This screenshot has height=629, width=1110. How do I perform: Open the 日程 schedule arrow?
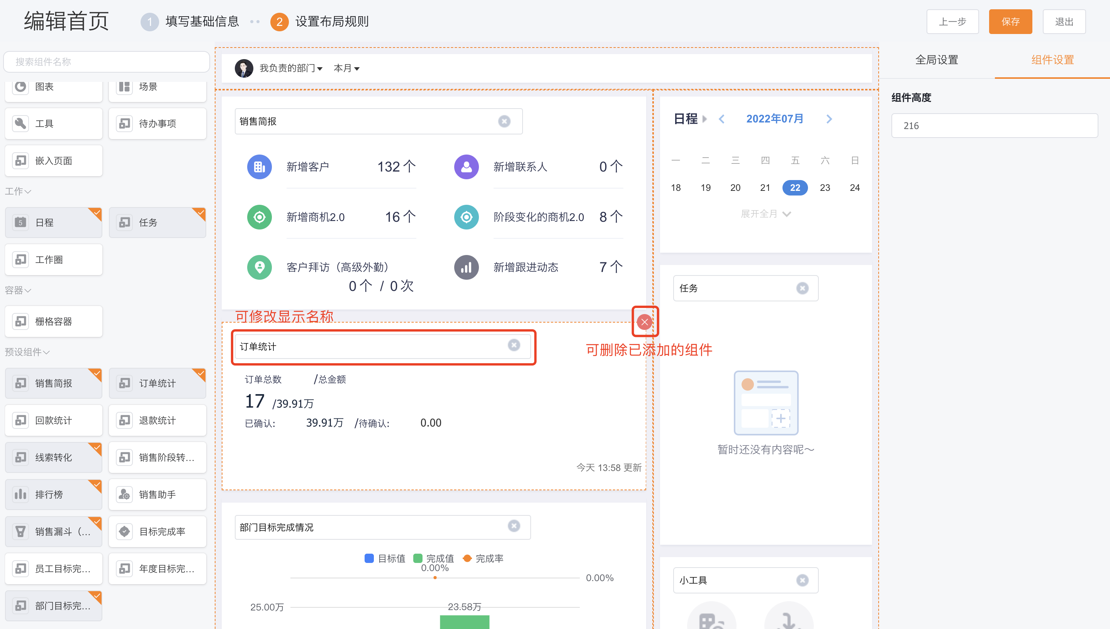tap(704, 119)
